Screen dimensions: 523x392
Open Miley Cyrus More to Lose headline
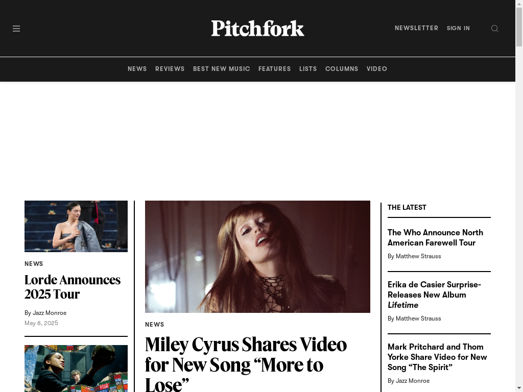[x=246, y=364]
